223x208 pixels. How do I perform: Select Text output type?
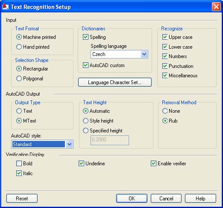point(19,111)
